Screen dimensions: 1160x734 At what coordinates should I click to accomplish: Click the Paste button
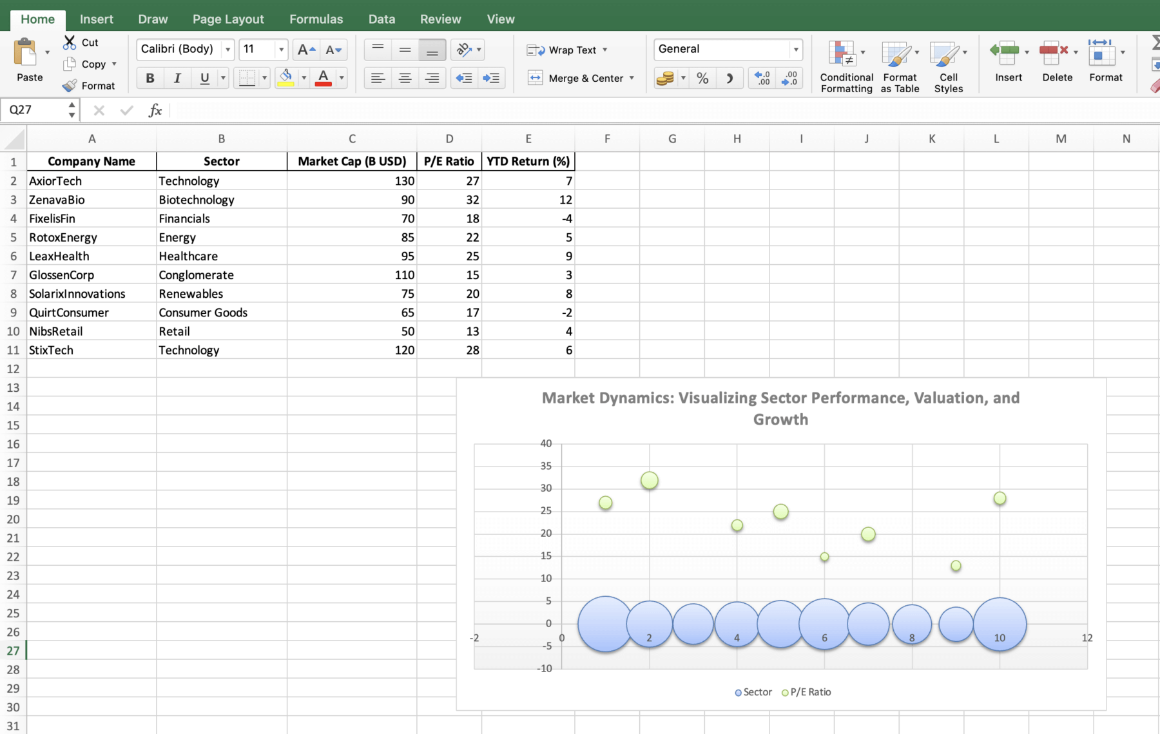click(28, 61)
